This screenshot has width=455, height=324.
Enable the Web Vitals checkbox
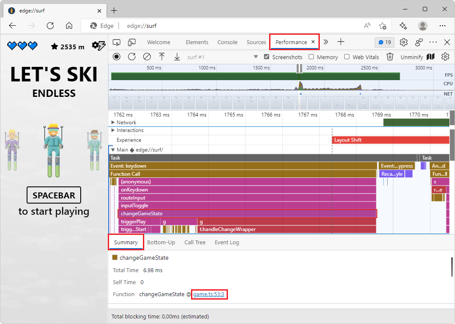point(347,57)
